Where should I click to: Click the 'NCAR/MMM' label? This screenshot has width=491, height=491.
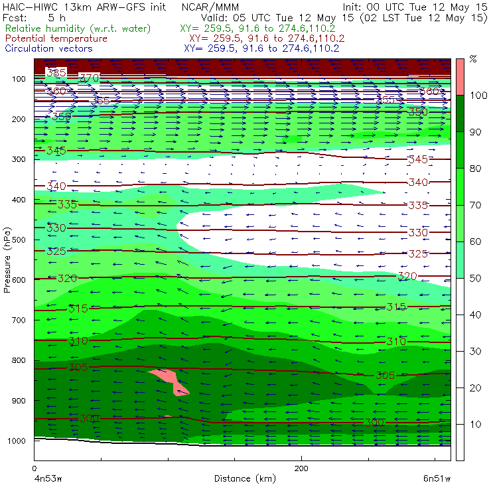click(210, 7)
